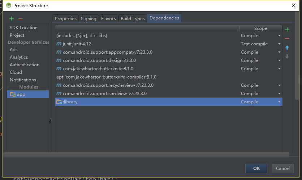The height and width of the screenshot is (180, 302).
Task: Open SDK Location settings
Action: [x=24, y=28]
